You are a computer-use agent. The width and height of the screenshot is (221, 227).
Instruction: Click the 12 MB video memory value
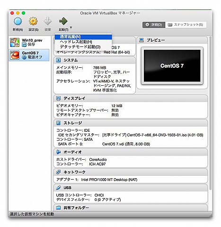(117, 106)
